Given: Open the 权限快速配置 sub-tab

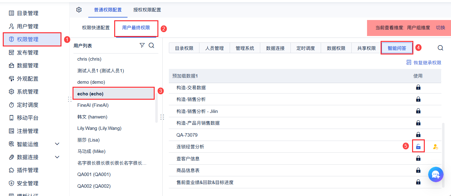Looking at the screenshot, I should tap(96, 28).
